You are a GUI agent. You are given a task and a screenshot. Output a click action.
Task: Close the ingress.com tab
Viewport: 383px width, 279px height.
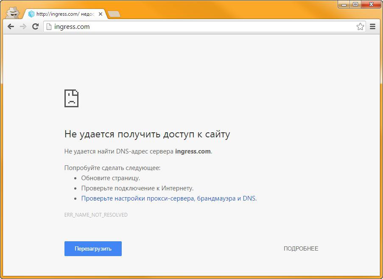(101, 14)
